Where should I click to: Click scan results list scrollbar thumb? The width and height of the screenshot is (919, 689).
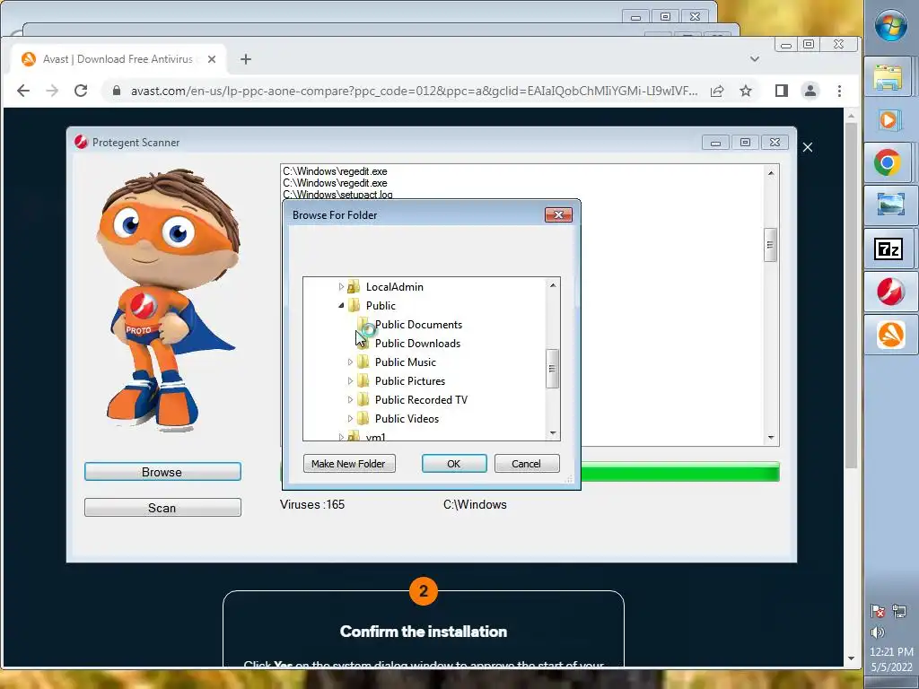[x=770, y=245]
